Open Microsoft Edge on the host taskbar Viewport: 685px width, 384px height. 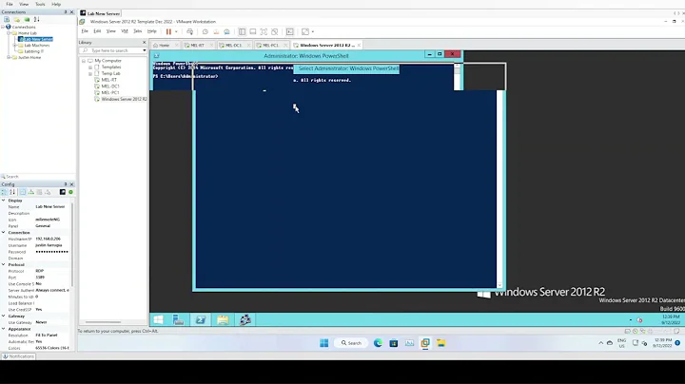coord(378,343)
